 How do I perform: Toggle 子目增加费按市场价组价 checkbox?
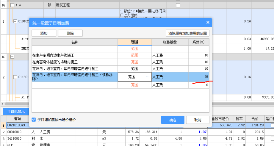pyautogui.click(x=34, y=120)
